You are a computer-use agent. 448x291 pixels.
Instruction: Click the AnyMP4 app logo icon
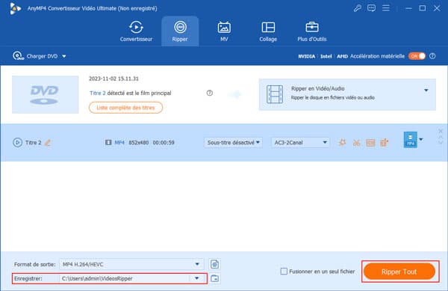pyautogui.click(x=15, y=8)
